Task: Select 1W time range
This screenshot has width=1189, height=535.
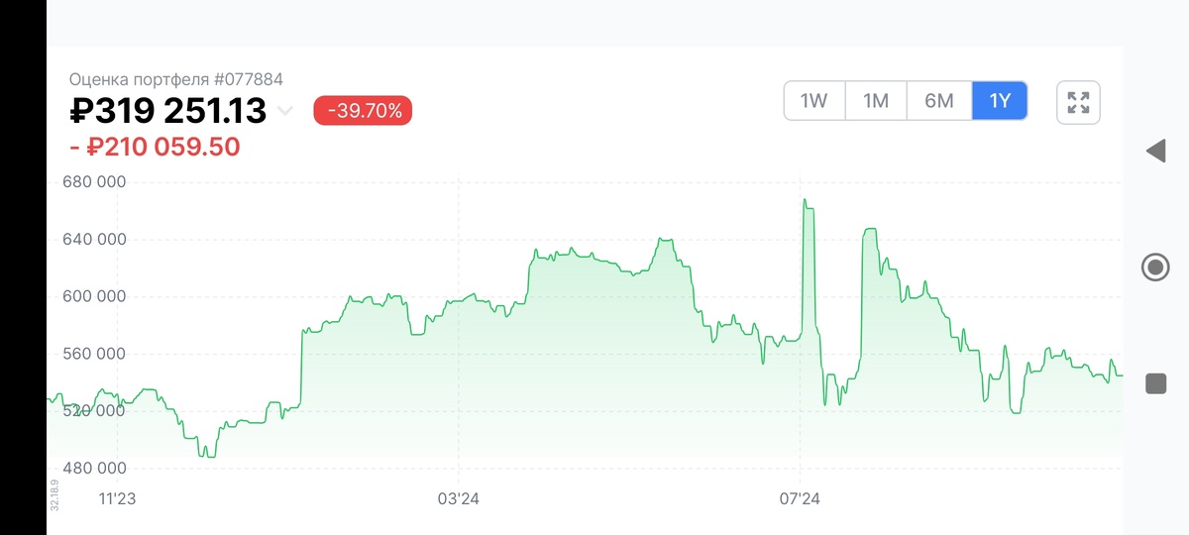Action: tap(813, 101)
